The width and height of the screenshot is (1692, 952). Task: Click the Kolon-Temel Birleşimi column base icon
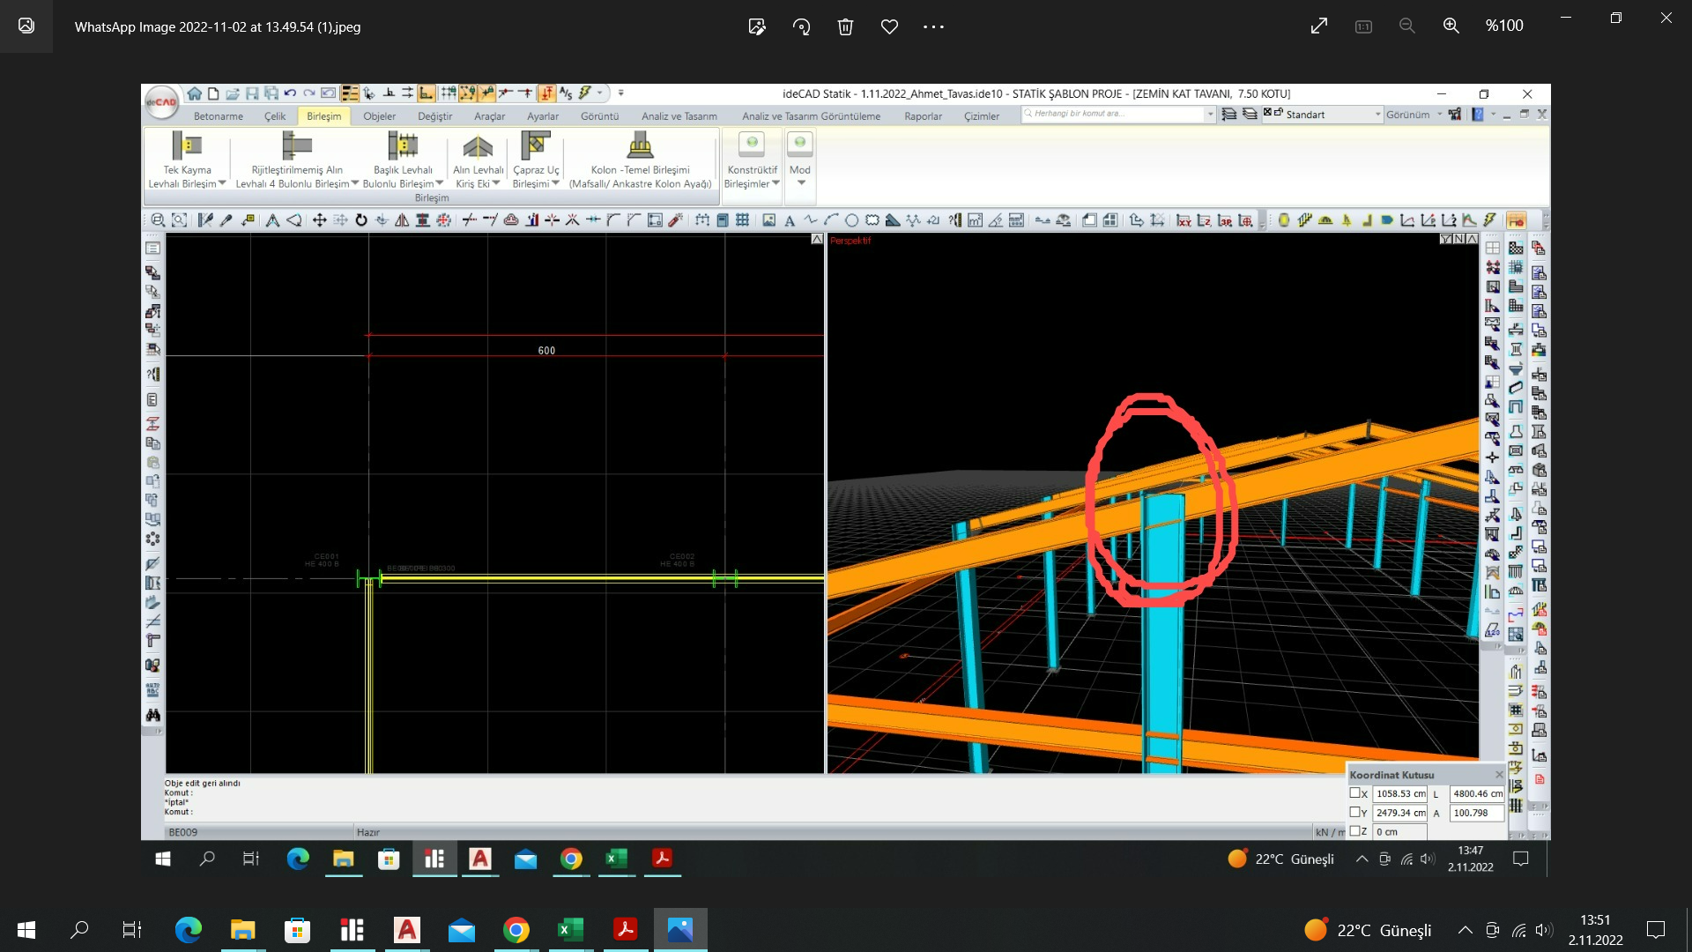click(x=641, y=145)
